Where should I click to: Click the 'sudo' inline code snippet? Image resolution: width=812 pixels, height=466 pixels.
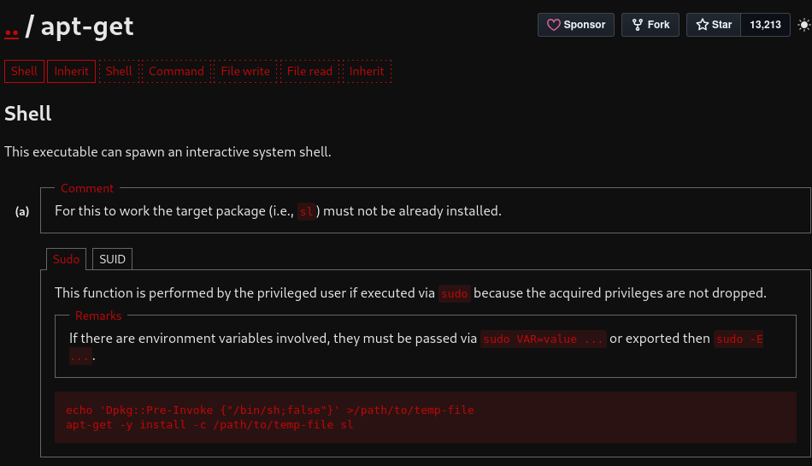(454, 293)
